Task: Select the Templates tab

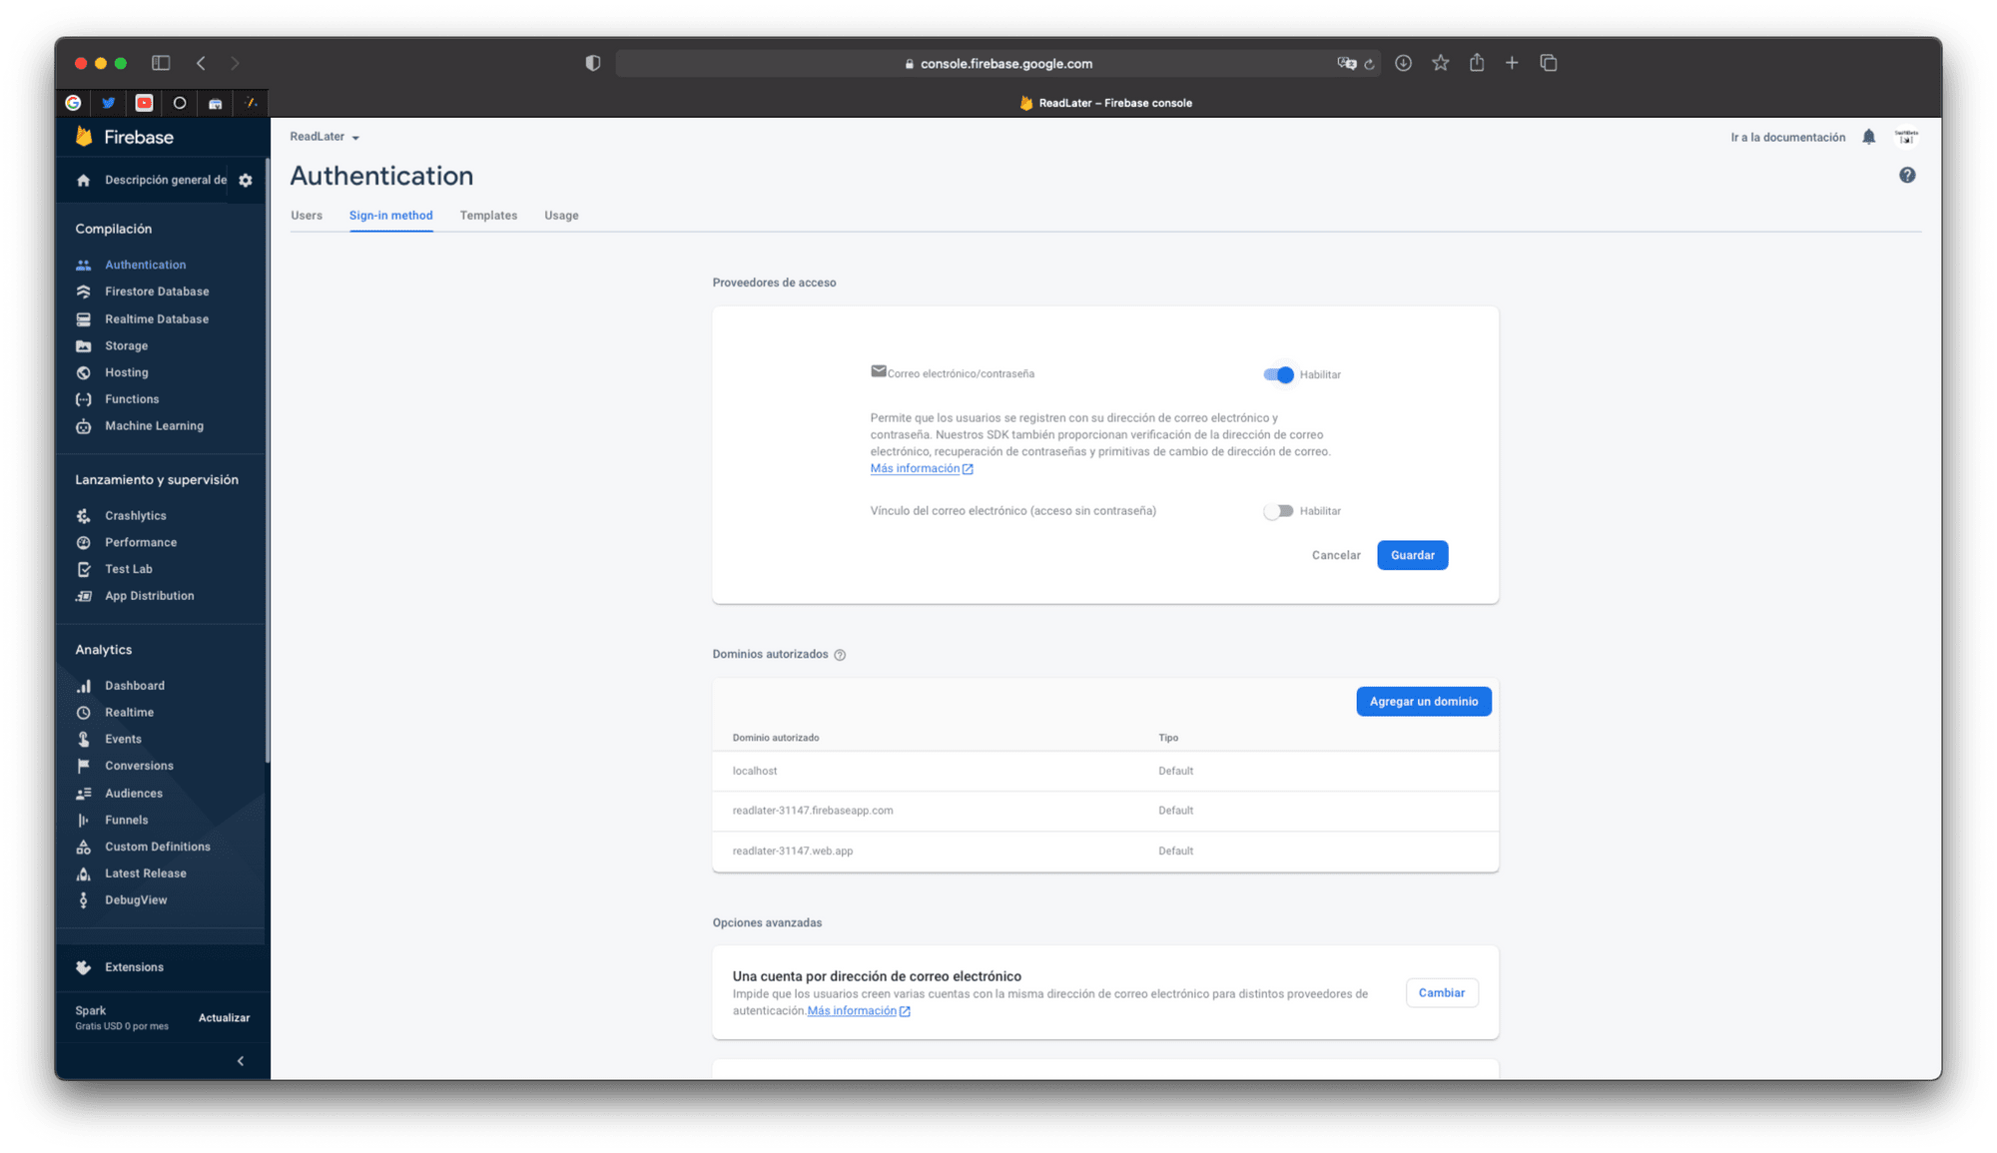Action: coord(487,216)
